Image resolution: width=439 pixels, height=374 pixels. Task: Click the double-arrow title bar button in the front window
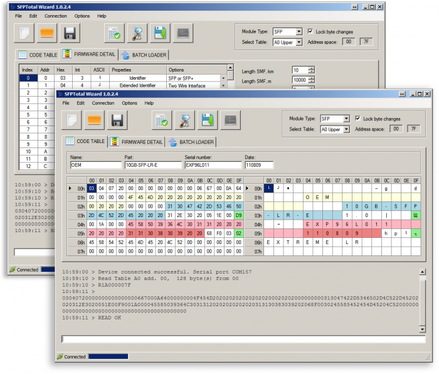point(402,94)
